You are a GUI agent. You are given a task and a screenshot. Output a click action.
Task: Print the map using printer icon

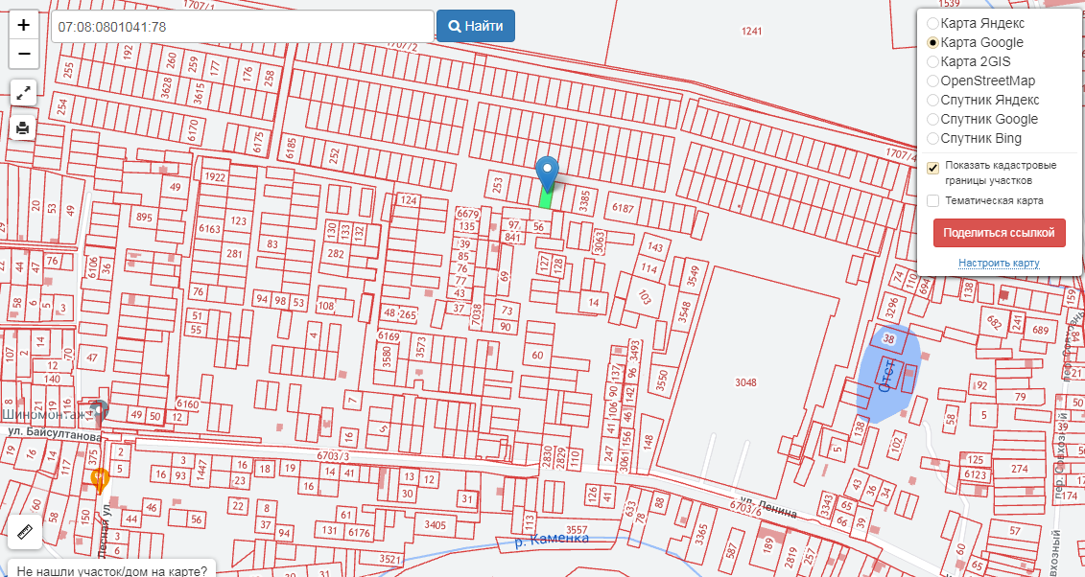[x=23, y=127]
